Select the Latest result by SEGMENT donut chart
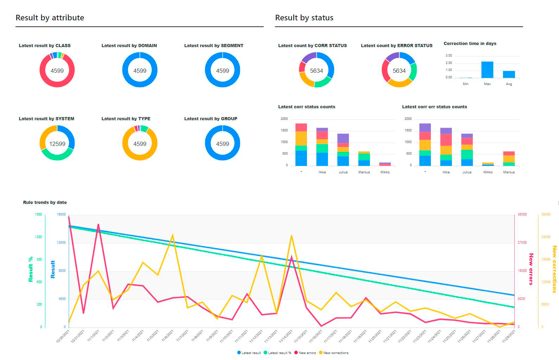Image resolution: width=559 pixels, height=360 pixels. coord(222,70)
